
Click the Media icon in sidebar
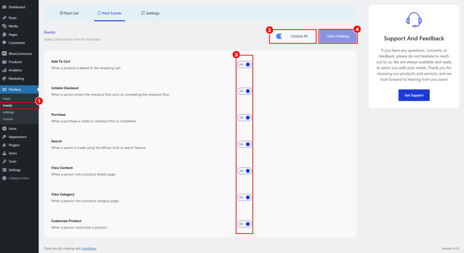pyautogui.click(x=4, y=26)
